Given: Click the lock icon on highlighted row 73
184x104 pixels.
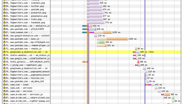Looking at the screenshot, I should coord(4,52).
